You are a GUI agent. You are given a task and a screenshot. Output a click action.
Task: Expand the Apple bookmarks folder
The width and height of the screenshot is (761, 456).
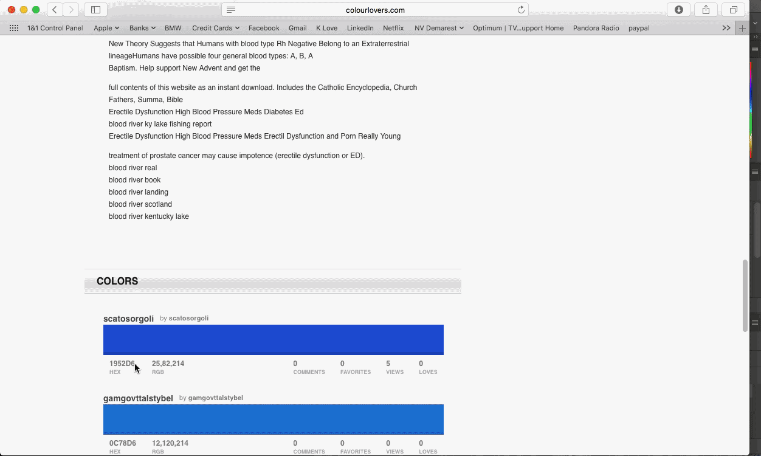coord(106,28)
